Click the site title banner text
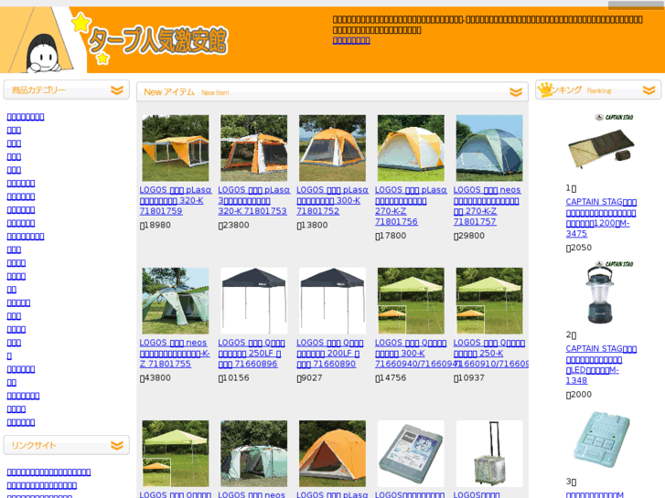Image resolution: width=665 pixels, height=498 pixels. 157,41
